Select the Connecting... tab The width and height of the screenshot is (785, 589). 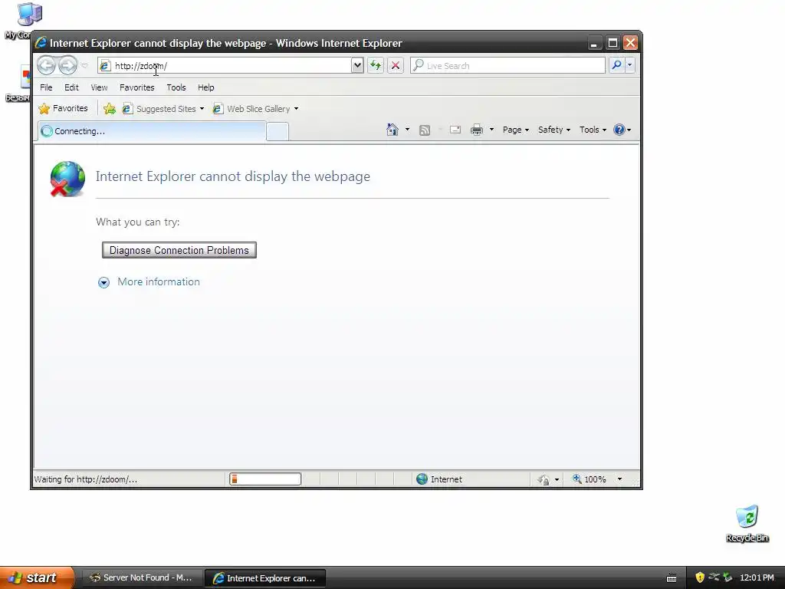(152, 131)
